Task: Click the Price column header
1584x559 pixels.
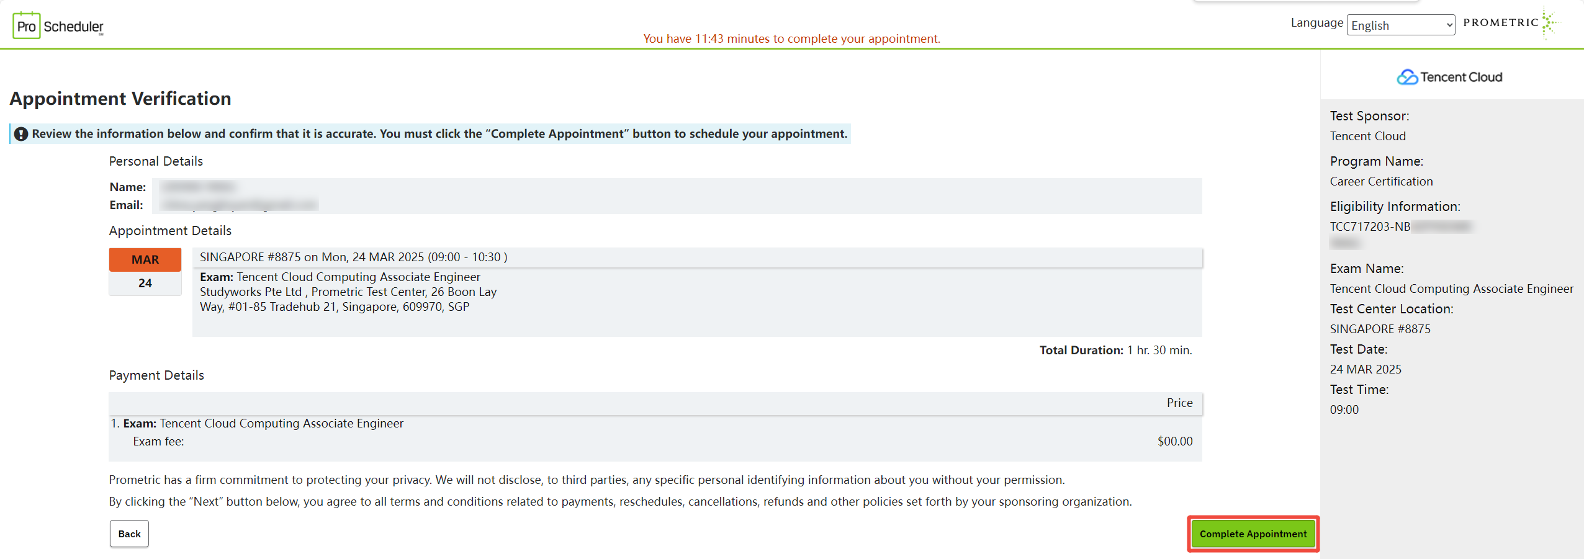Action: (x=1179, y=403)
